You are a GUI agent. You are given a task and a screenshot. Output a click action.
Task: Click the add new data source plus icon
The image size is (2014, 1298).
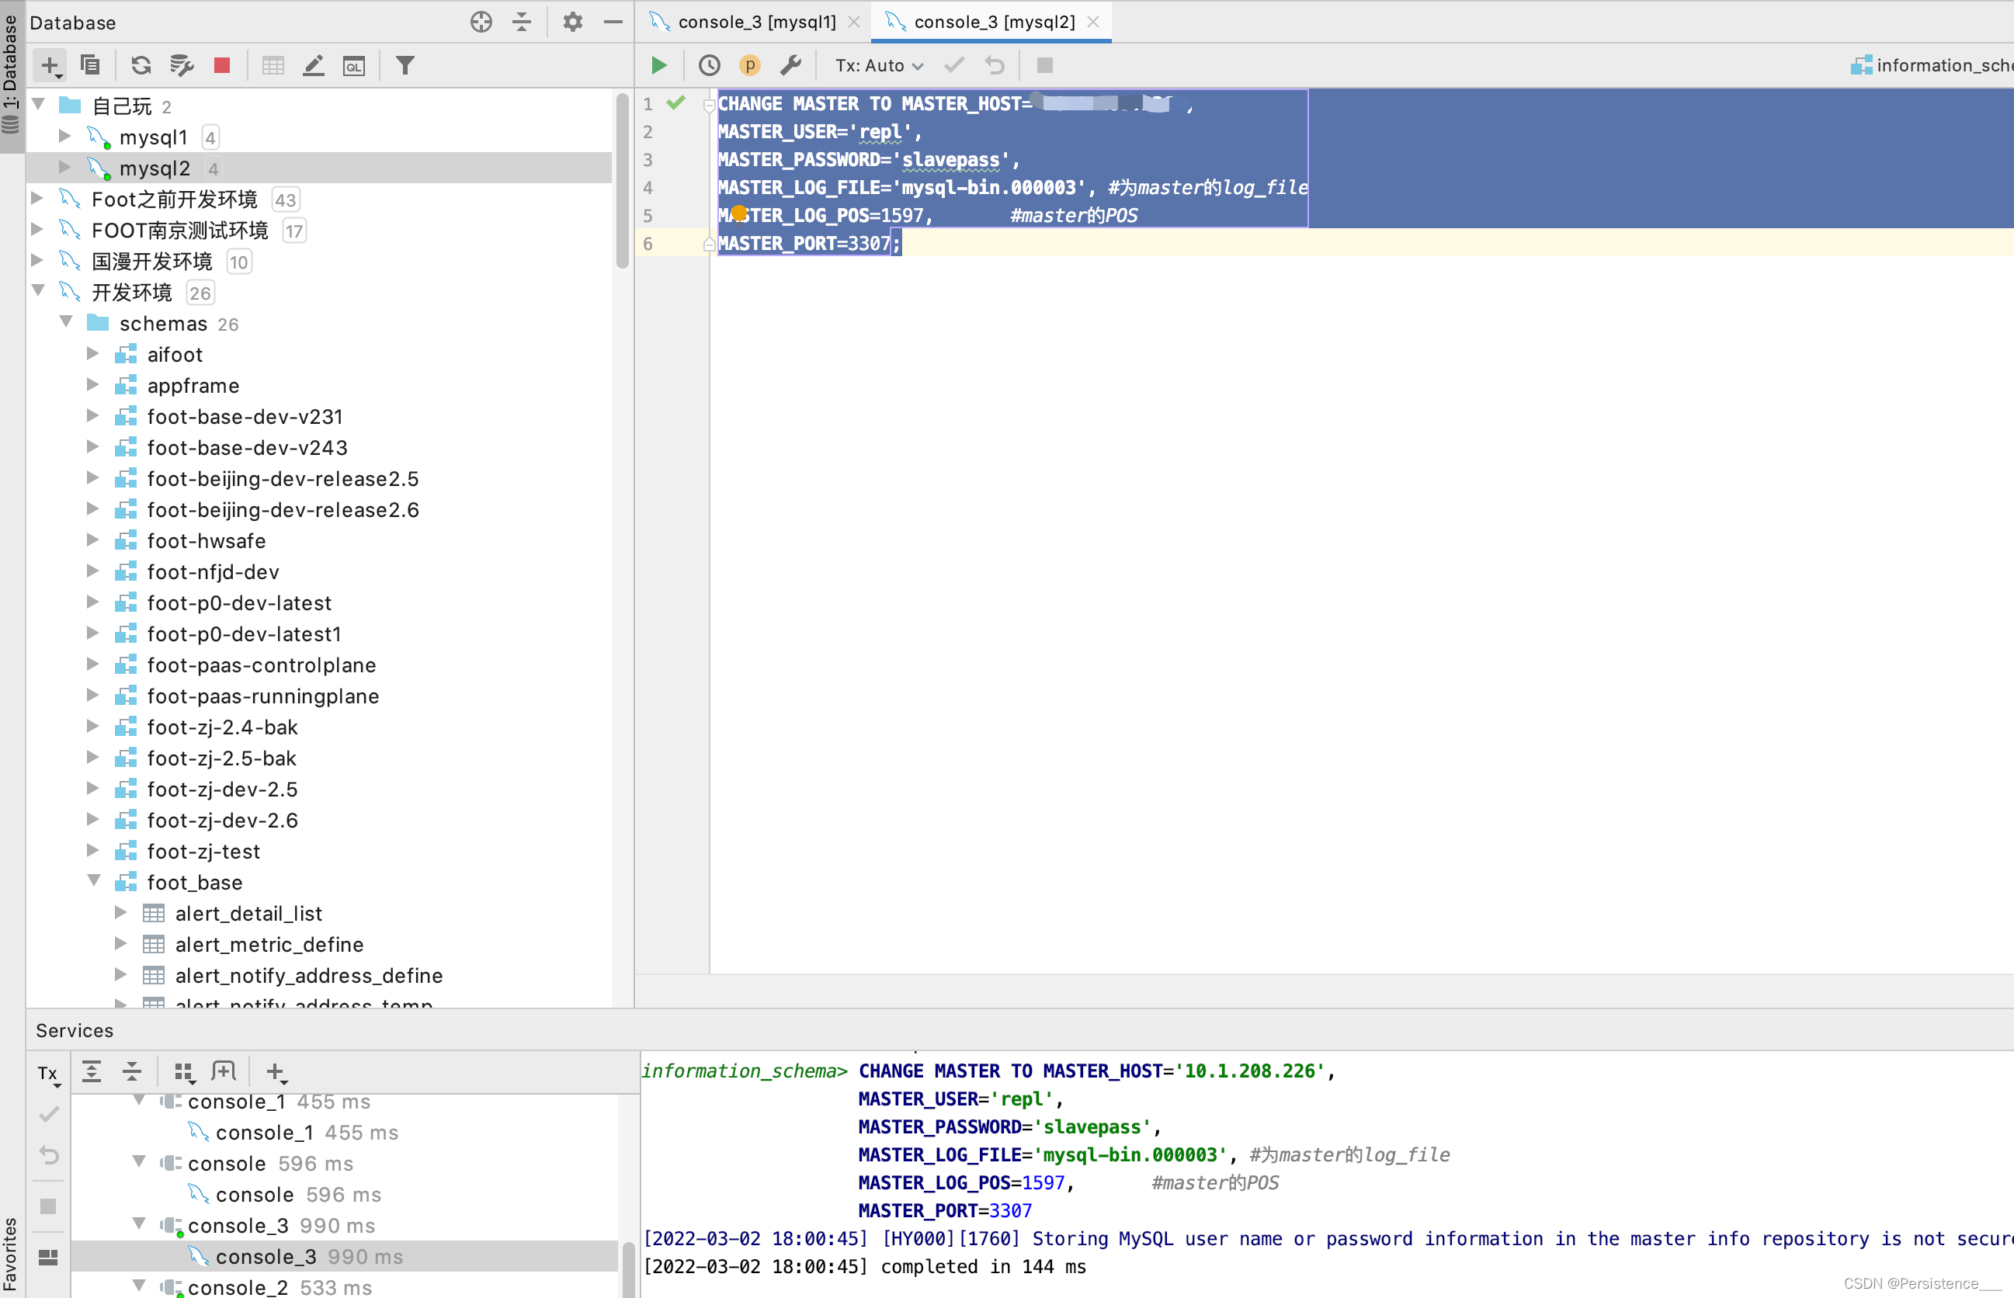(x=50, y=65)
